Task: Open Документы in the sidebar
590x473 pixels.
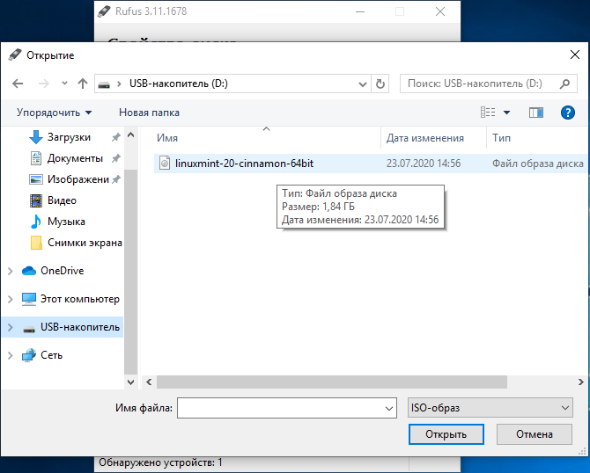Action: click(x=75, y=158)
